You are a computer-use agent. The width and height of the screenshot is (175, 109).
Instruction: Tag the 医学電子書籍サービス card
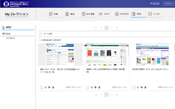(x=142, y=87)
